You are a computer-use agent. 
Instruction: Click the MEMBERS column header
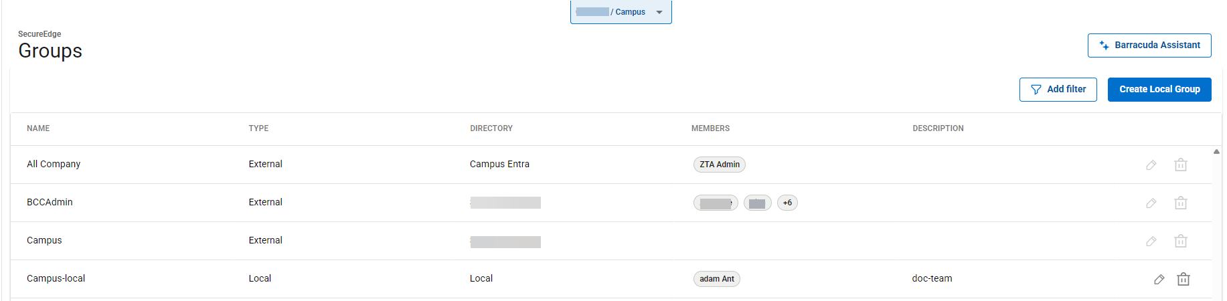pyautogui.click(x=710, y=128)
